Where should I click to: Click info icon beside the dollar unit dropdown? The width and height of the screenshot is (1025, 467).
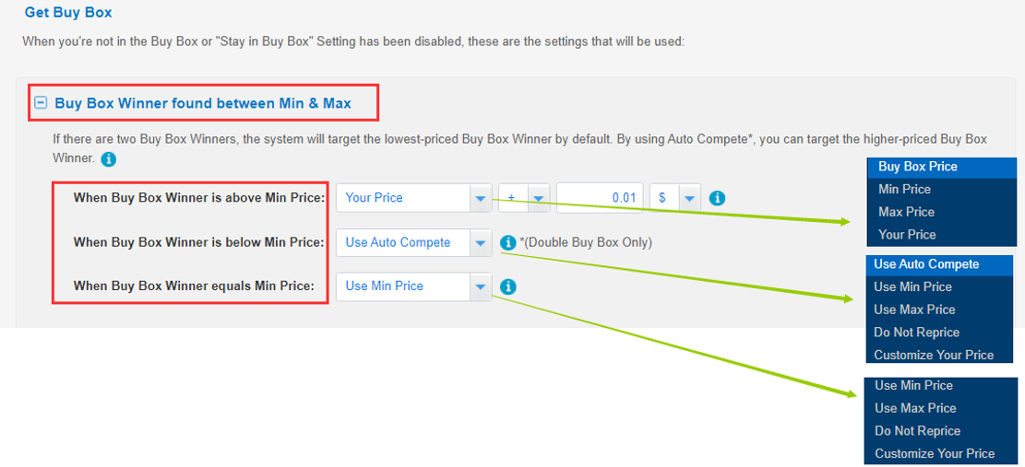tap(717, 198)
